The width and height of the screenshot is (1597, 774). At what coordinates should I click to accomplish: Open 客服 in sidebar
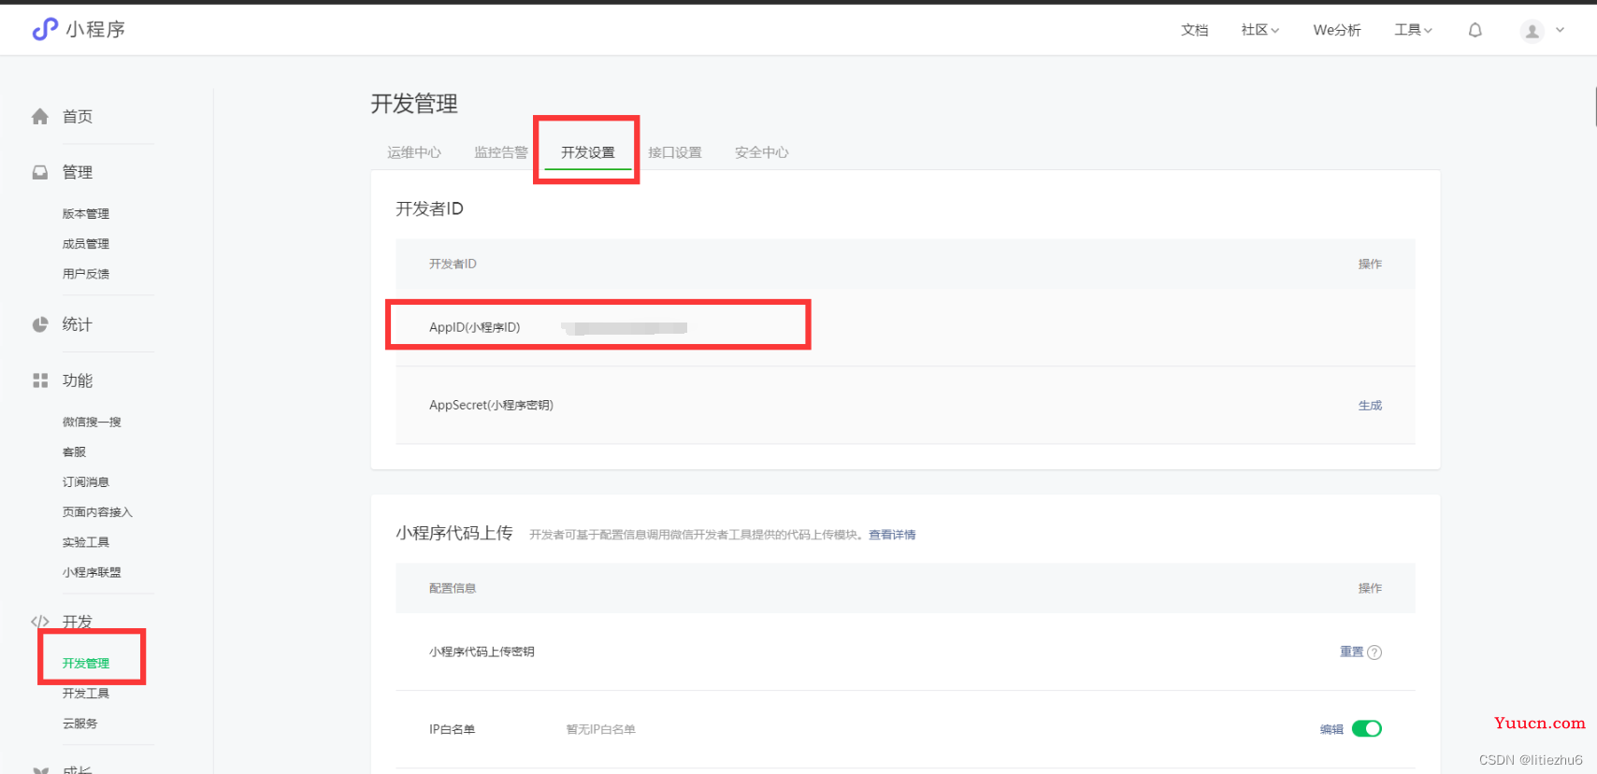pyautogui.click(x=74, y=452)
